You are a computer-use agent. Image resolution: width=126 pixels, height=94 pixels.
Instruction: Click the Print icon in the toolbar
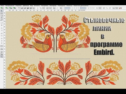click(31, 8)
